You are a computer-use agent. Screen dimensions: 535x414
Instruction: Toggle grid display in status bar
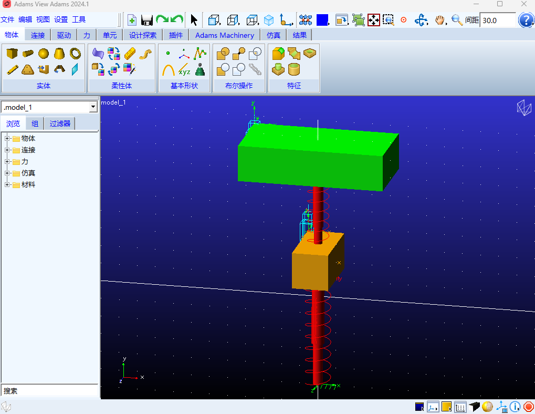click(x=460, y=407)
